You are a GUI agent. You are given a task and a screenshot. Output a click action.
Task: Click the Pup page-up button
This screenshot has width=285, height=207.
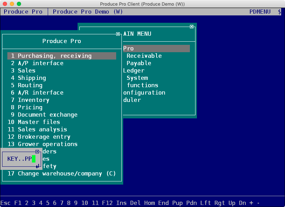tap(177, 203)
